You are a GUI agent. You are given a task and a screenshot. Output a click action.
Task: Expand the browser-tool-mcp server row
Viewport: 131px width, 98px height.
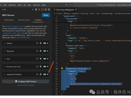pos(4,67)
